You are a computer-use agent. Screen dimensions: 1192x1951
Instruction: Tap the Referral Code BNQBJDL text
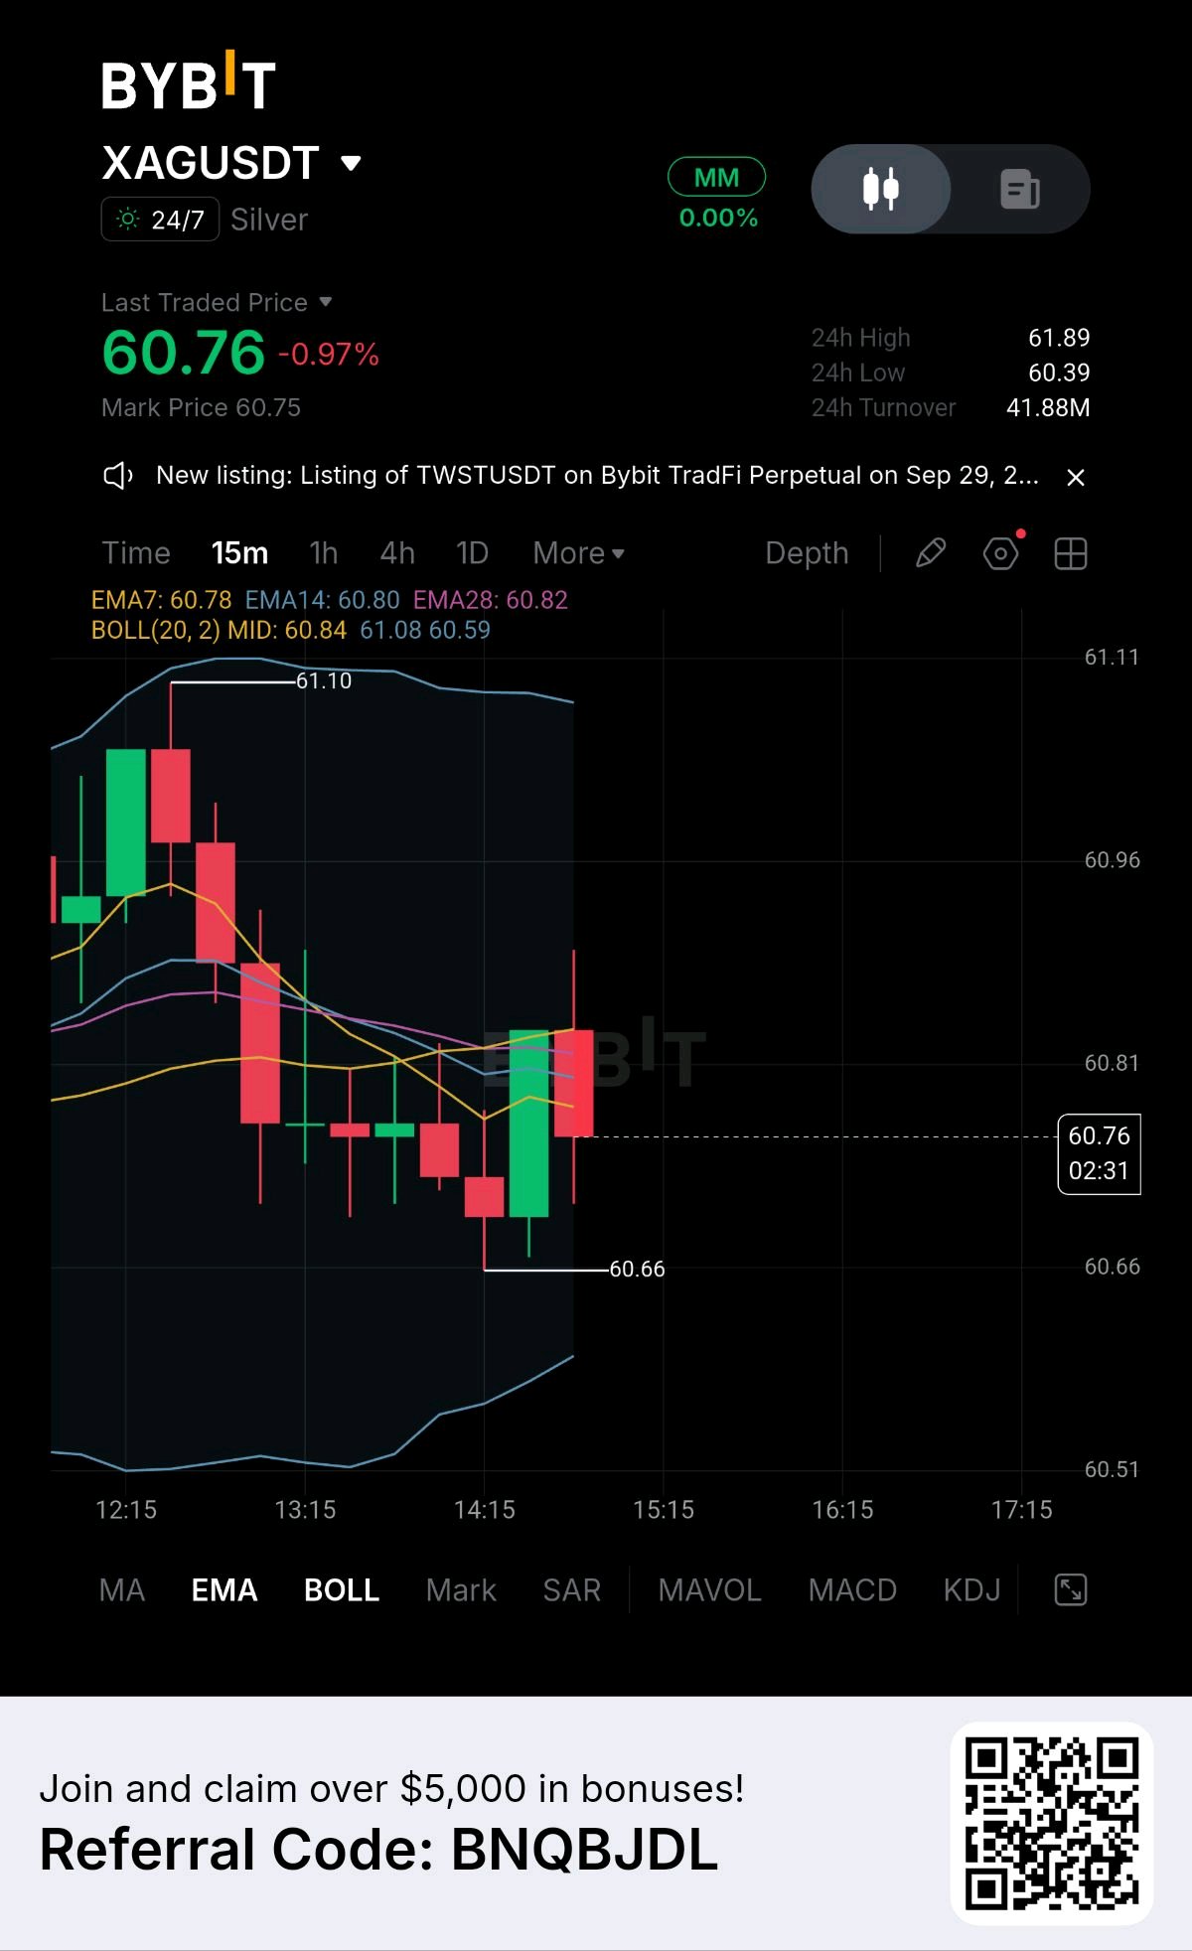pos(378,1850)
